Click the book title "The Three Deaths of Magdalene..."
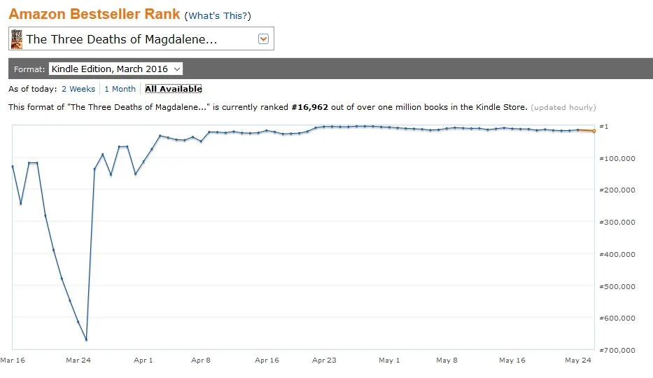This screenshot has width=653, height=378. click(x=122, y=39)
